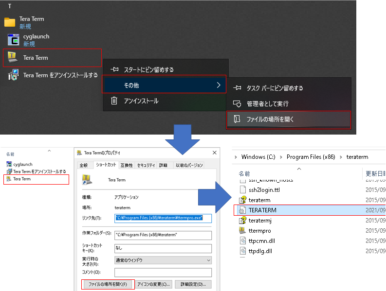Click the pin icon beside スタートにピン留めする
Screen dimensions: 386x291
click(114, 69)
